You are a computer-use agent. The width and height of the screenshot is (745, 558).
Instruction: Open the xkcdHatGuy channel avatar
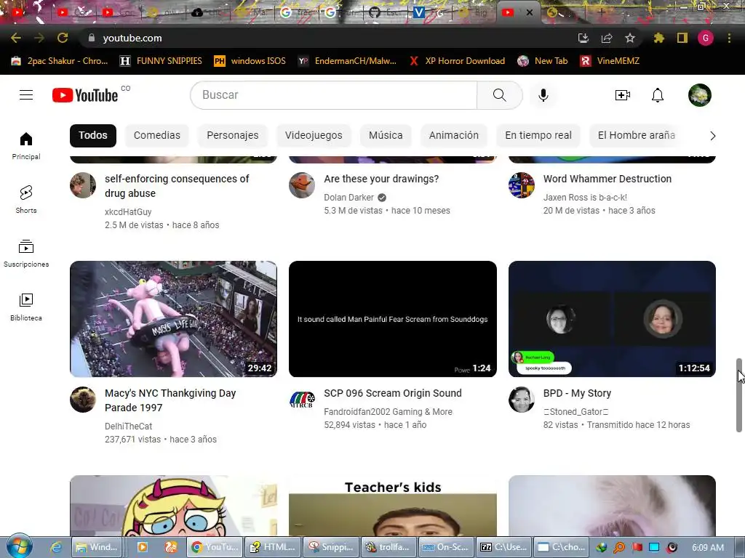(x=83, y=185)
